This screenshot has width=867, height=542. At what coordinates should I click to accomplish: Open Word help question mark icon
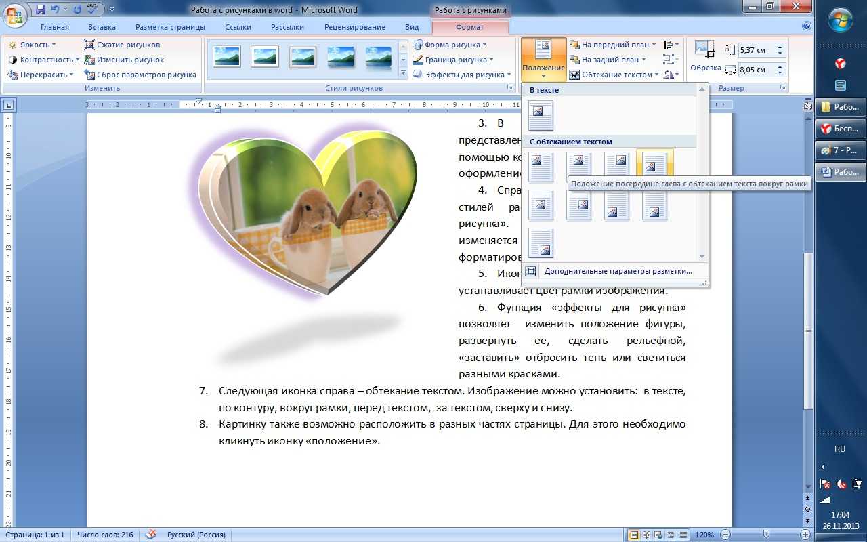(807, 26)
